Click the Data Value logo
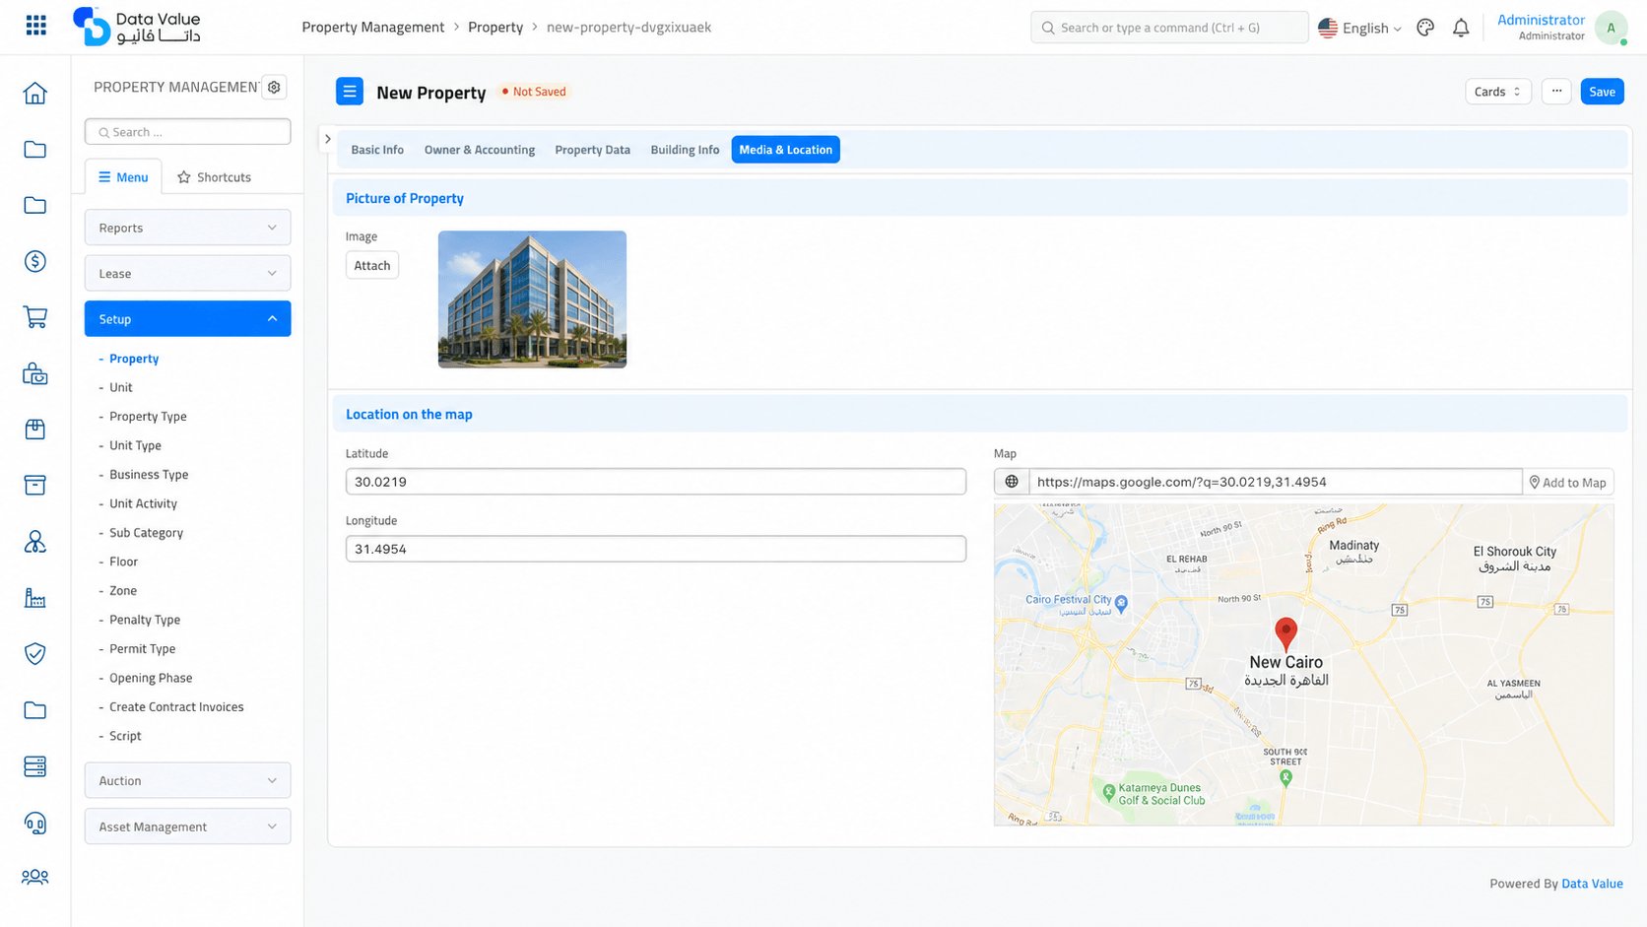 [x=137, y=27]
